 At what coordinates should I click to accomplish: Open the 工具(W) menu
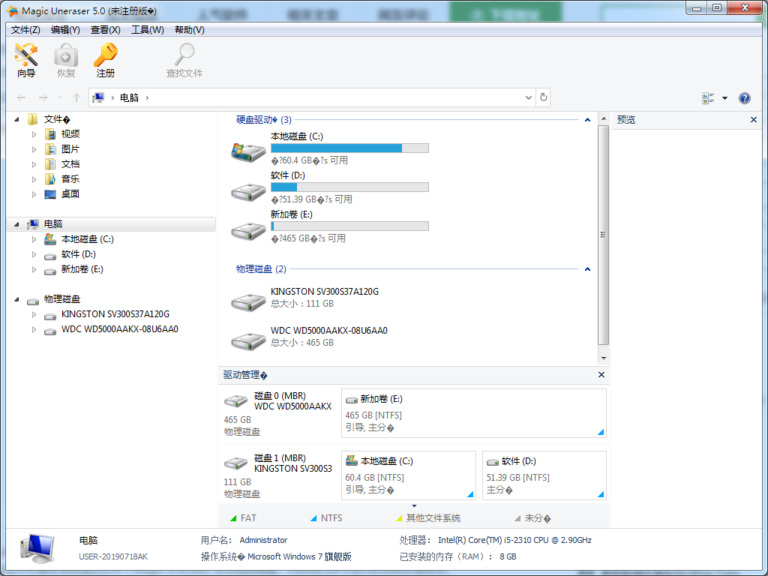(x=148, y=30)
